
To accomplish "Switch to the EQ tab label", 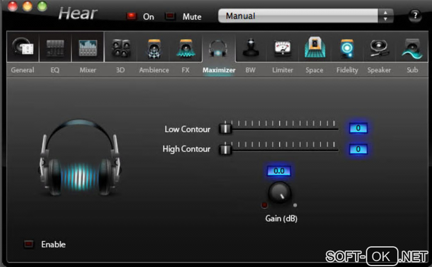I will point(55,70).
